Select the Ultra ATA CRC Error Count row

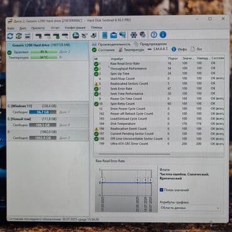(159, 144)
